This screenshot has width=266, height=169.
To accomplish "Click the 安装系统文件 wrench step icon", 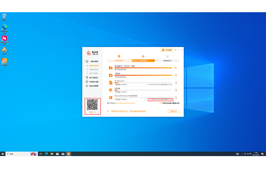I will point(167,56).
